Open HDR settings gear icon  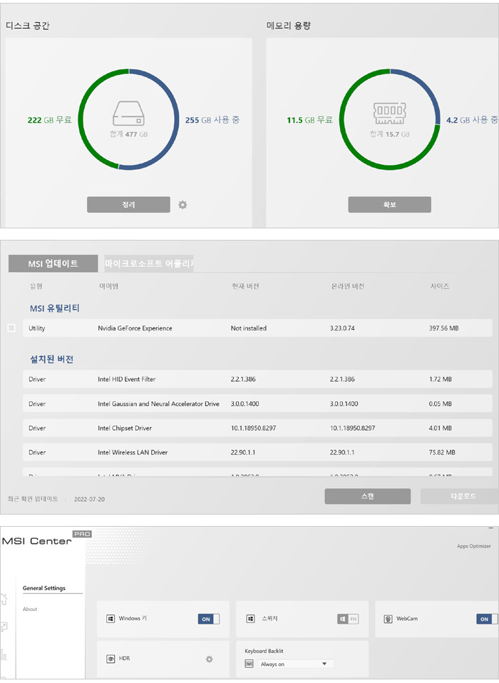[x=209, y=659]
